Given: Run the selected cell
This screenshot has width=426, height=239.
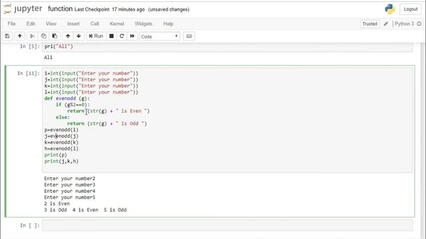Looking at the screenshot, I should click(96, 36).
